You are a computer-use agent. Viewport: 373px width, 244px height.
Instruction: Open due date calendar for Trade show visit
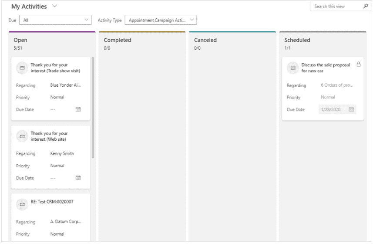click(78, 109)
